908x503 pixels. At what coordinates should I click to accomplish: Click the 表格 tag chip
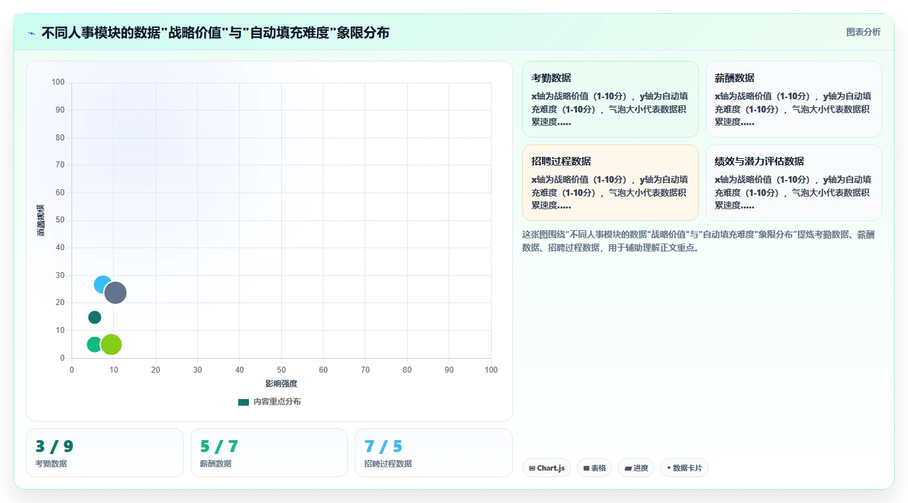pyautogui.click(x=594, y=468)
